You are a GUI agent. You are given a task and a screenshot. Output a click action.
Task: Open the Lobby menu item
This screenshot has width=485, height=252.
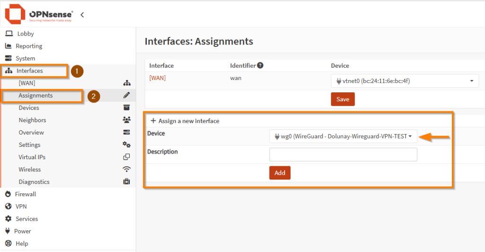[x=26, y=34]
